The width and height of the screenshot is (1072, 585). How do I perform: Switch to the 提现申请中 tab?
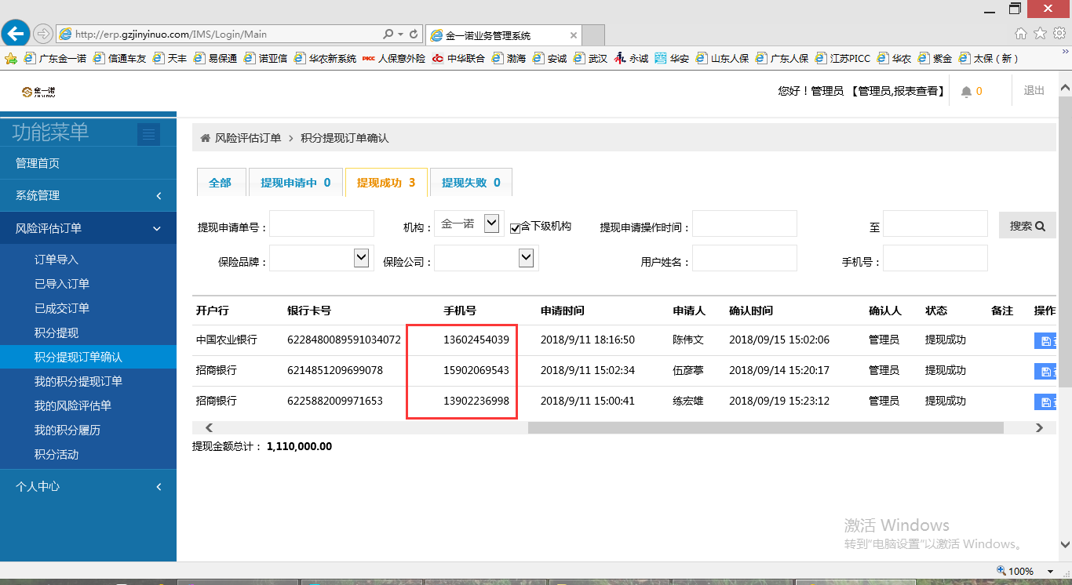coord(295,183)
